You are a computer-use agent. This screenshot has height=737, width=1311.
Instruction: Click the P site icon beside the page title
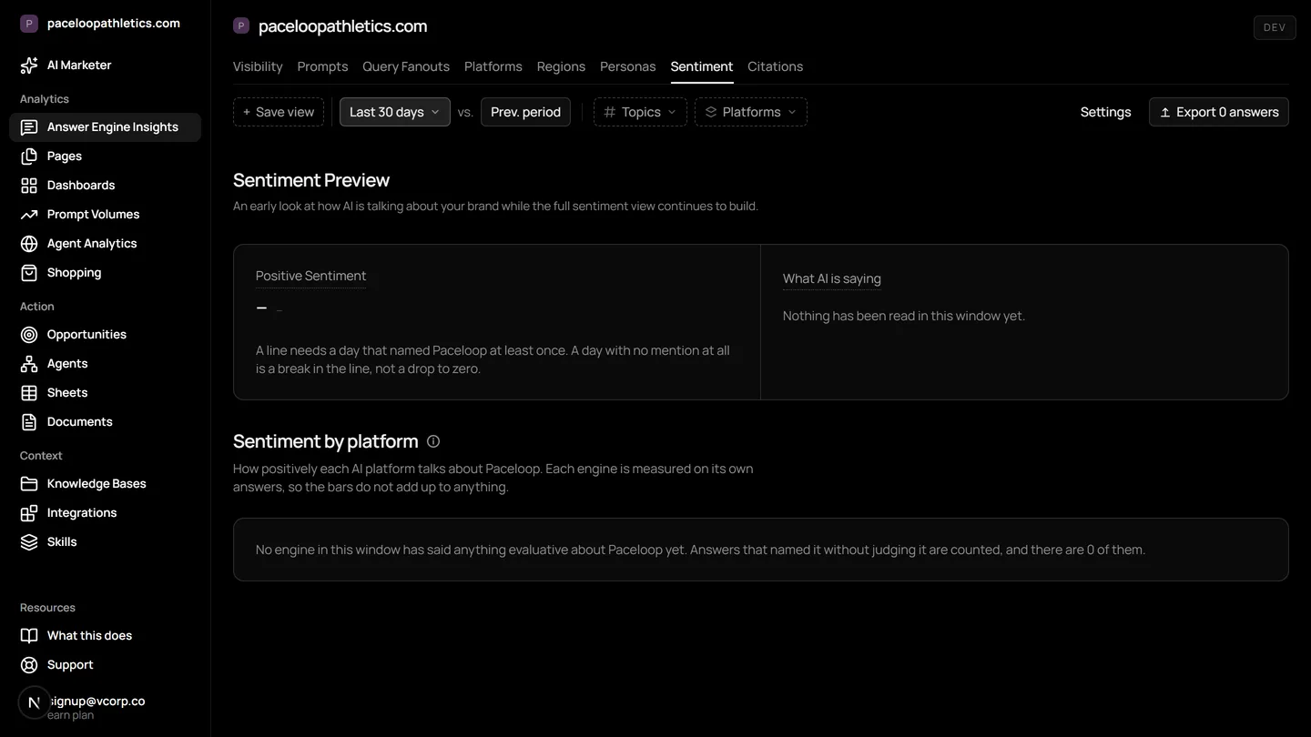(x=241, y=26)
